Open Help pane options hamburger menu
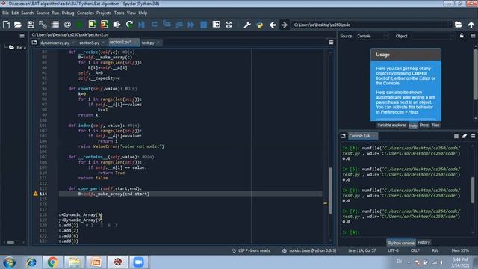The width and height of the screenshot is (478, 269). pyautogui.click(x=473, y=36)
